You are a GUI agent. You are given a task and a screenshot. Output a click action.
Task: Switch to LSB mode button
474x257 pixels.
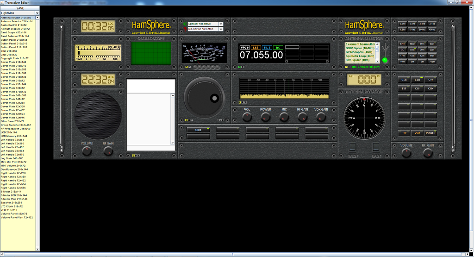417,80
